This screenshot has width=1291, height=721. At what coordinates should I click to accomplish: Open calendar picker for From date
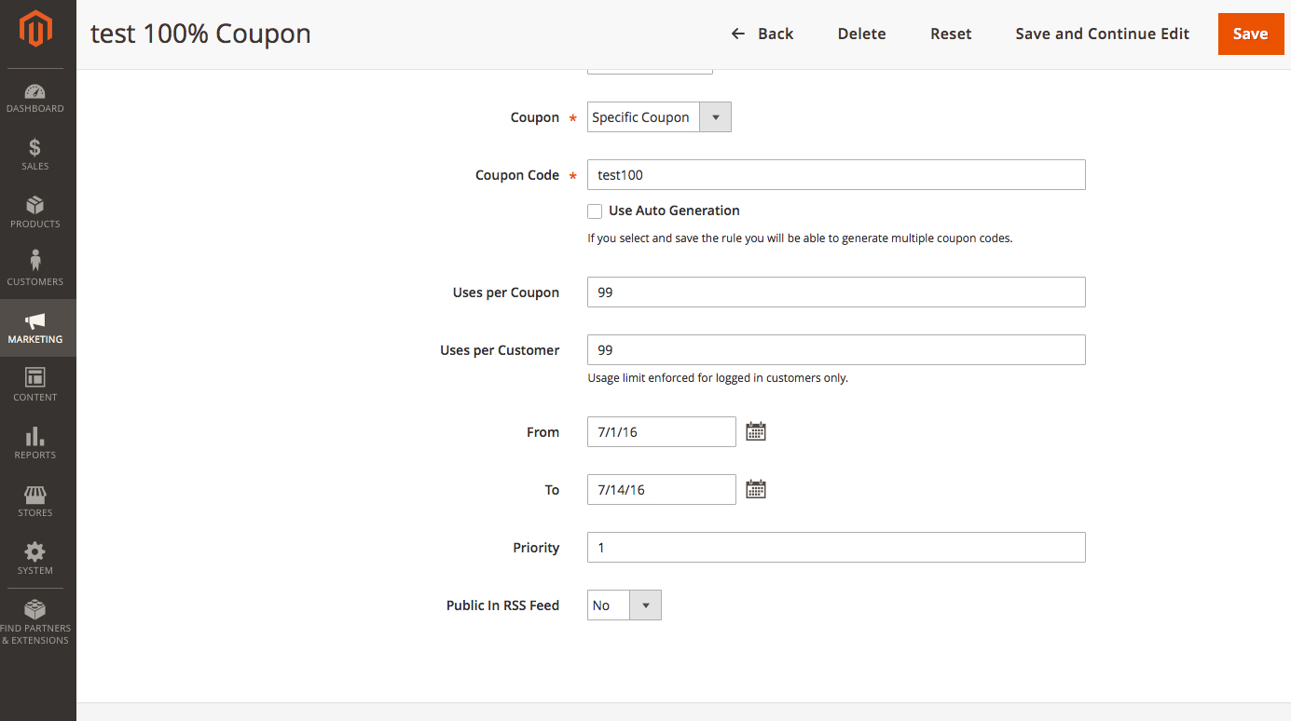[756, 431]
